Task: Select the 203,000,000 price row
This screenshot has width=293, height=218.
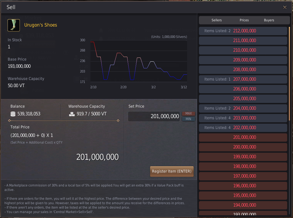Action: 243,118
